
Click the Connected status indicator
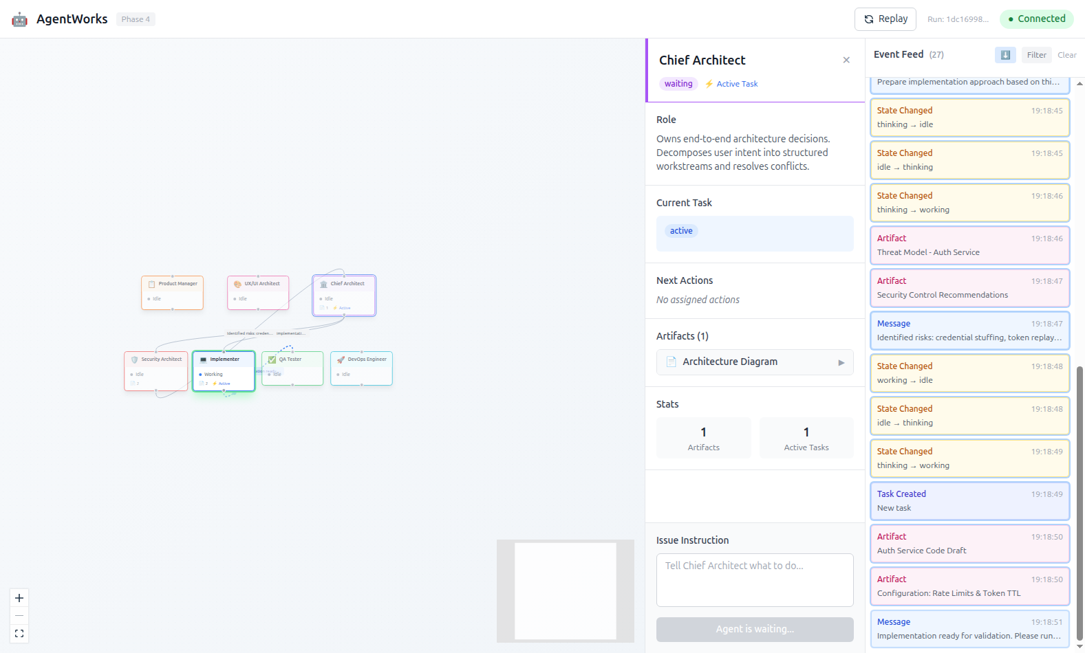pos(1037,19)
